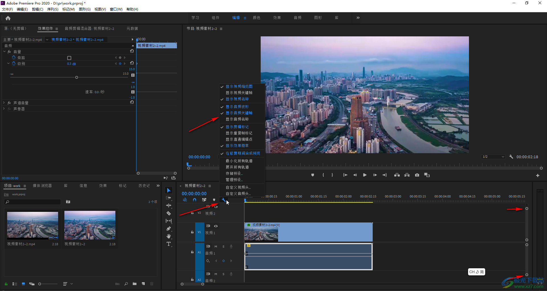The height and width of the screenshot is (291, 547).
Task: Click New Item icon in project panel
Action: pyautogui.click(x=143, y=284)
